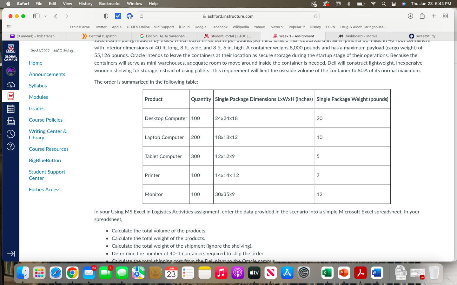The image size is (457, 285).
Task: Switch to the SweetStudy tab
Action: (x=422, y=36)
